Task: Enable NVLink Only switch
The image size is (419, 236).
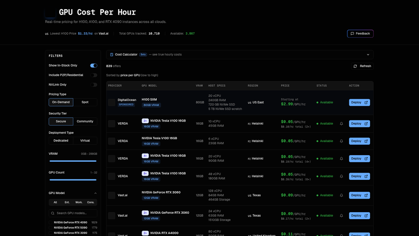Action: click(x=93, y=85)
